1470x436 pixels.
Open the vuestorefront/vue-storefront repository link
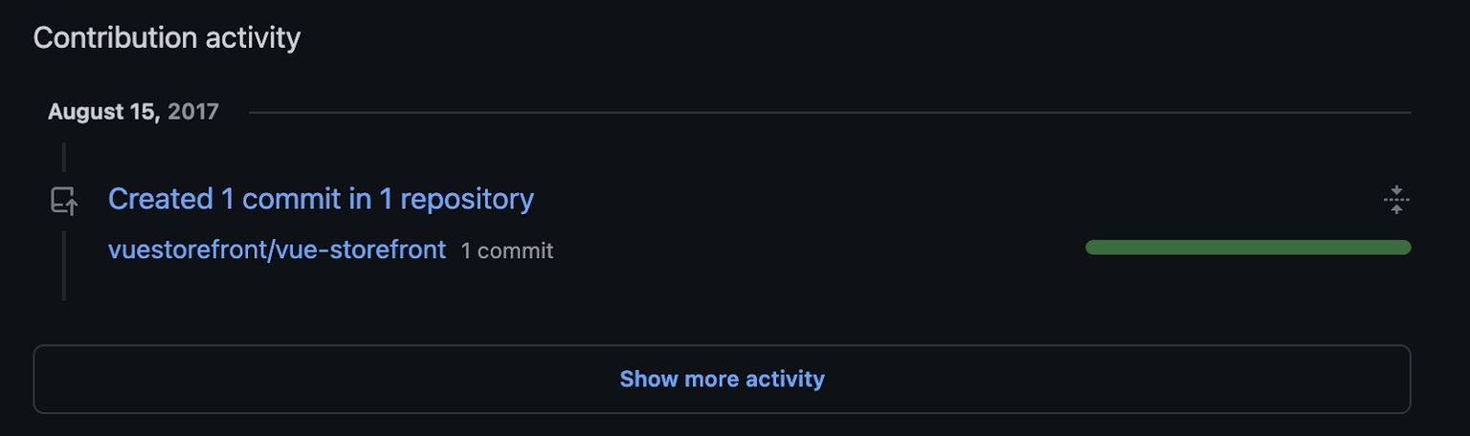(x=277, y=250)
